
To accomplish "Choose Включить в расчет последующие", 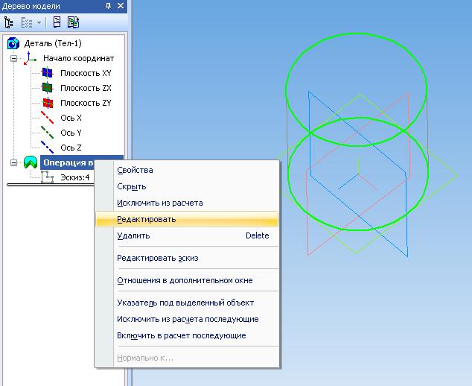I will 187,335.
